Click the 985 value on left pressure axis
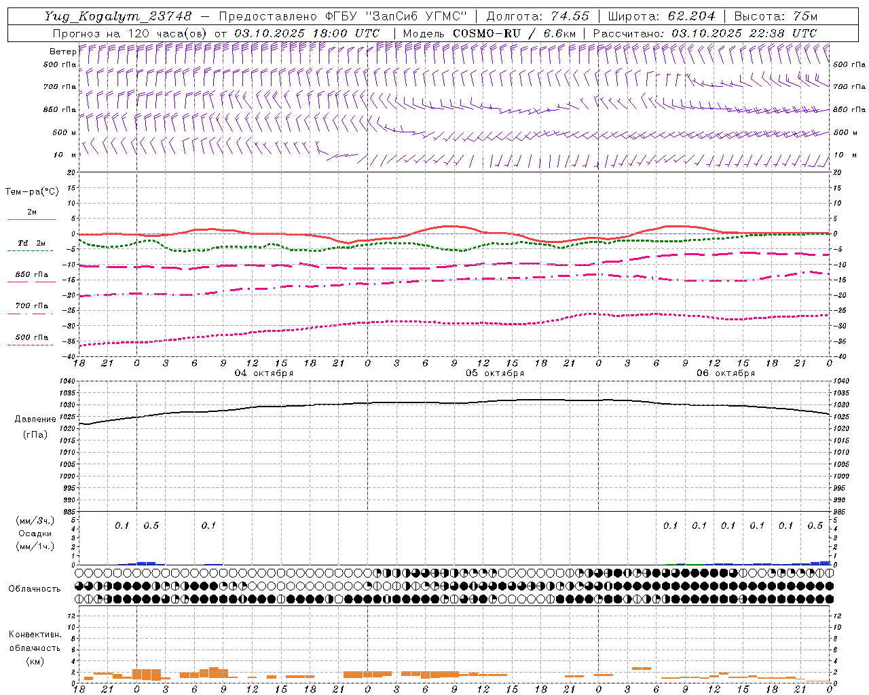The image size is (869, 695). [x=71, y=512]
